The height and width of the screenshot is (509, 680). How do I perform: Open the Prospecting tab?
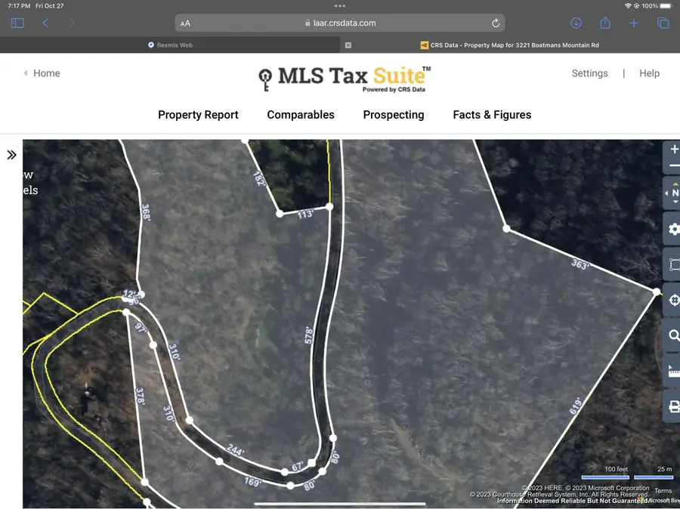tap(394, 115)
